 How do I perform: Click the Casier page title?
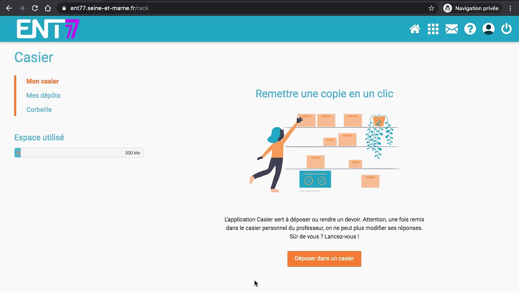pyautogui.click(x=34, y=57)
